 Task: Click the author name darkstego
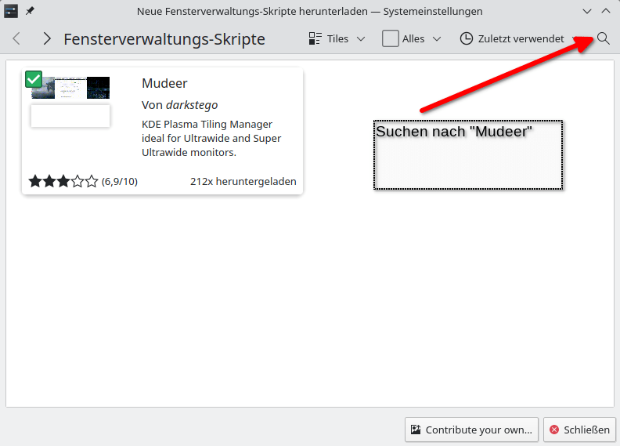pos(192,104)
